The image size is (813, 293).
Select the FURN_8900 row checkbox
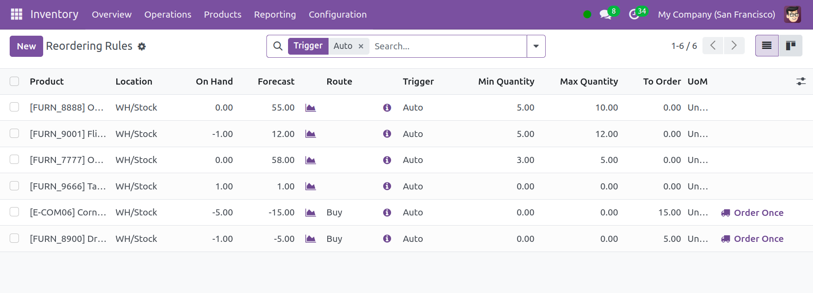tap(15, 238)
